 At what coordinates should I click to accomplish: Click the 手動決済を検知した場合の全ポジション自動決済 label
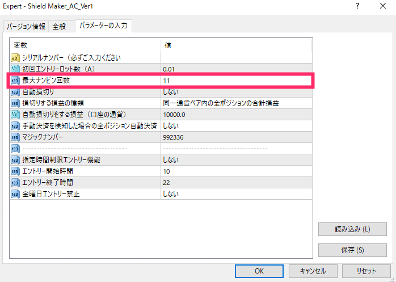tap(90, 126)
